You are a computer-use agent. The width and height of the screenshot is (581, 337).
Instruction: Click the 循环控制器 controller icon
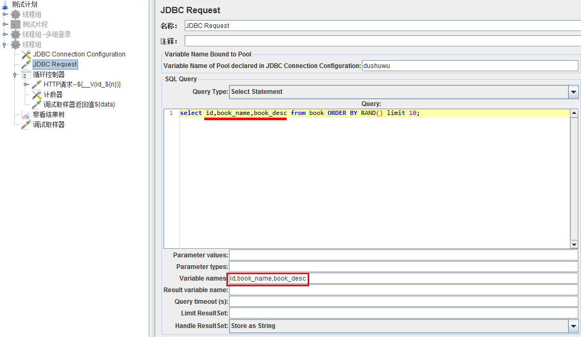point(26,74)
